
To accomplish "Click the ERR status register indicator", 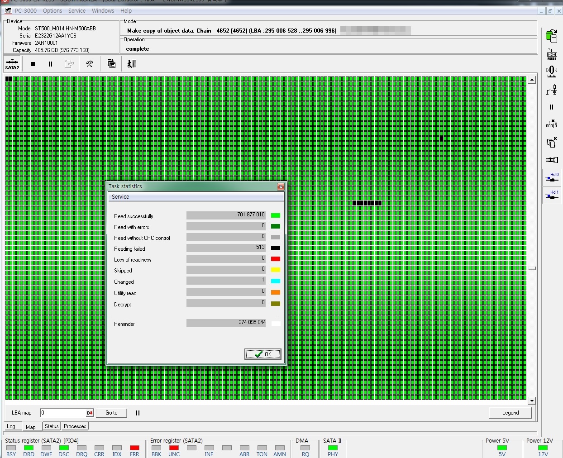I will pyautogui.click(x=134, y=448).
